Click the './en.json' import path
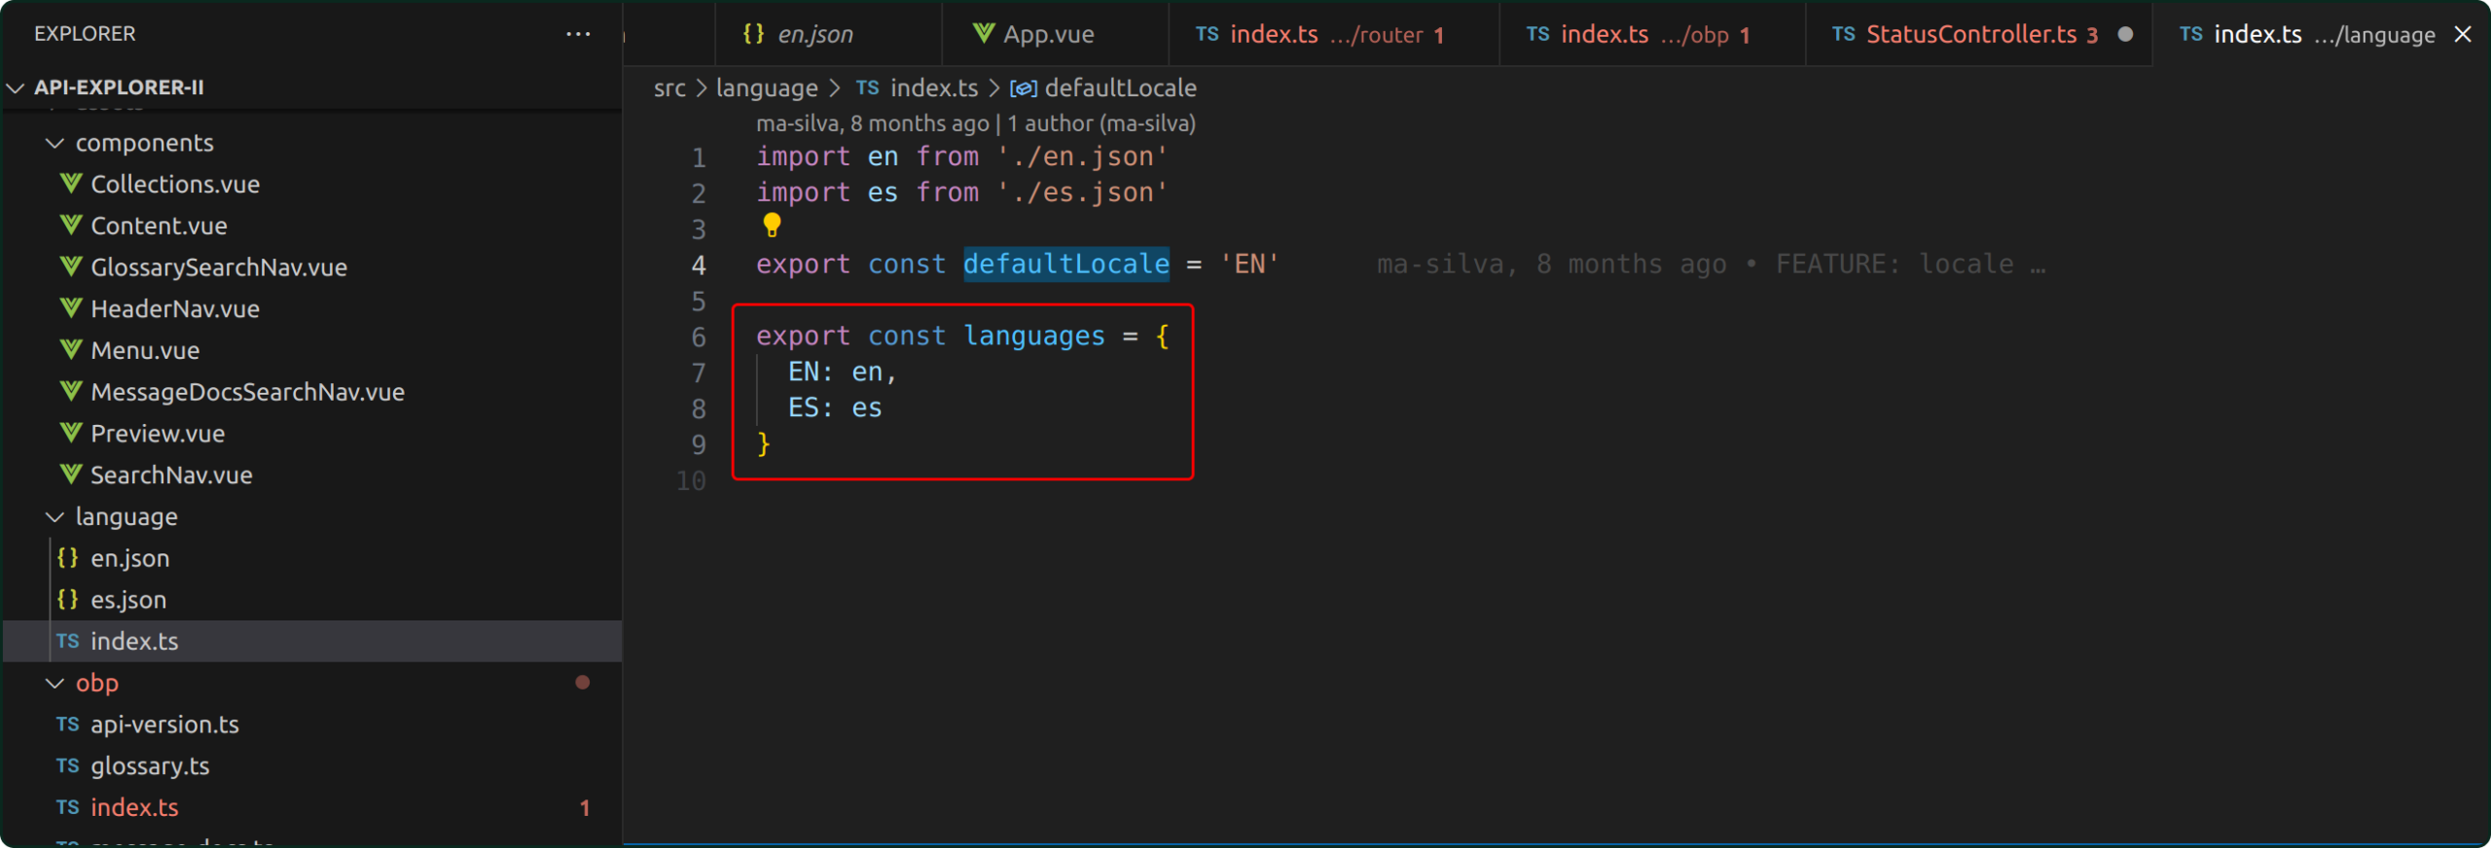Viewport: 2491px width, 848px height. click(1082, 157)
